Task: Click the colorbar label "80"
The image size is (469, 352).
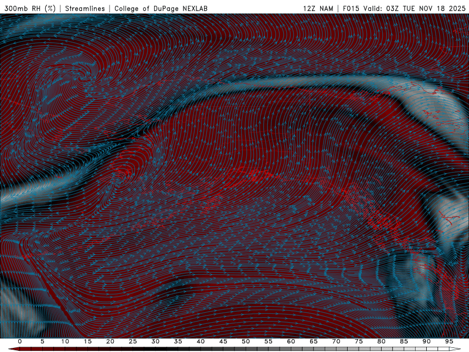Action: (x=381, y=341)
